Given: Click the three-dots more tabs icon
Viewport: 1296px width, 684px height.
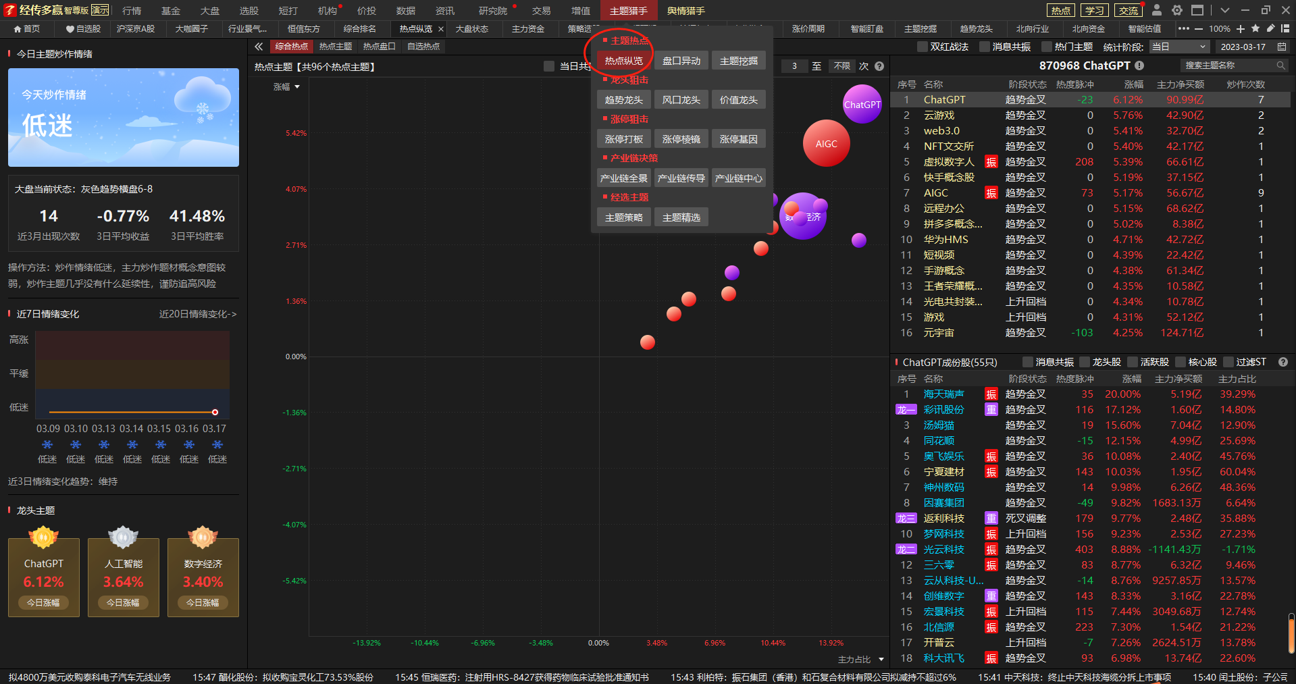Looking at the screenshot, I should point(1183,28).
